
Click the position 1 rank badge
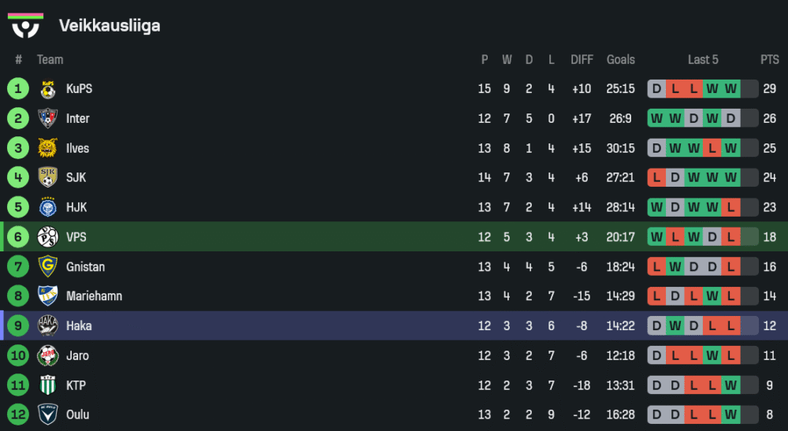point(18,89)
